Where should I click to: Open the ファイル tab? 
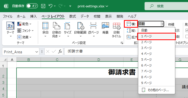8,16
